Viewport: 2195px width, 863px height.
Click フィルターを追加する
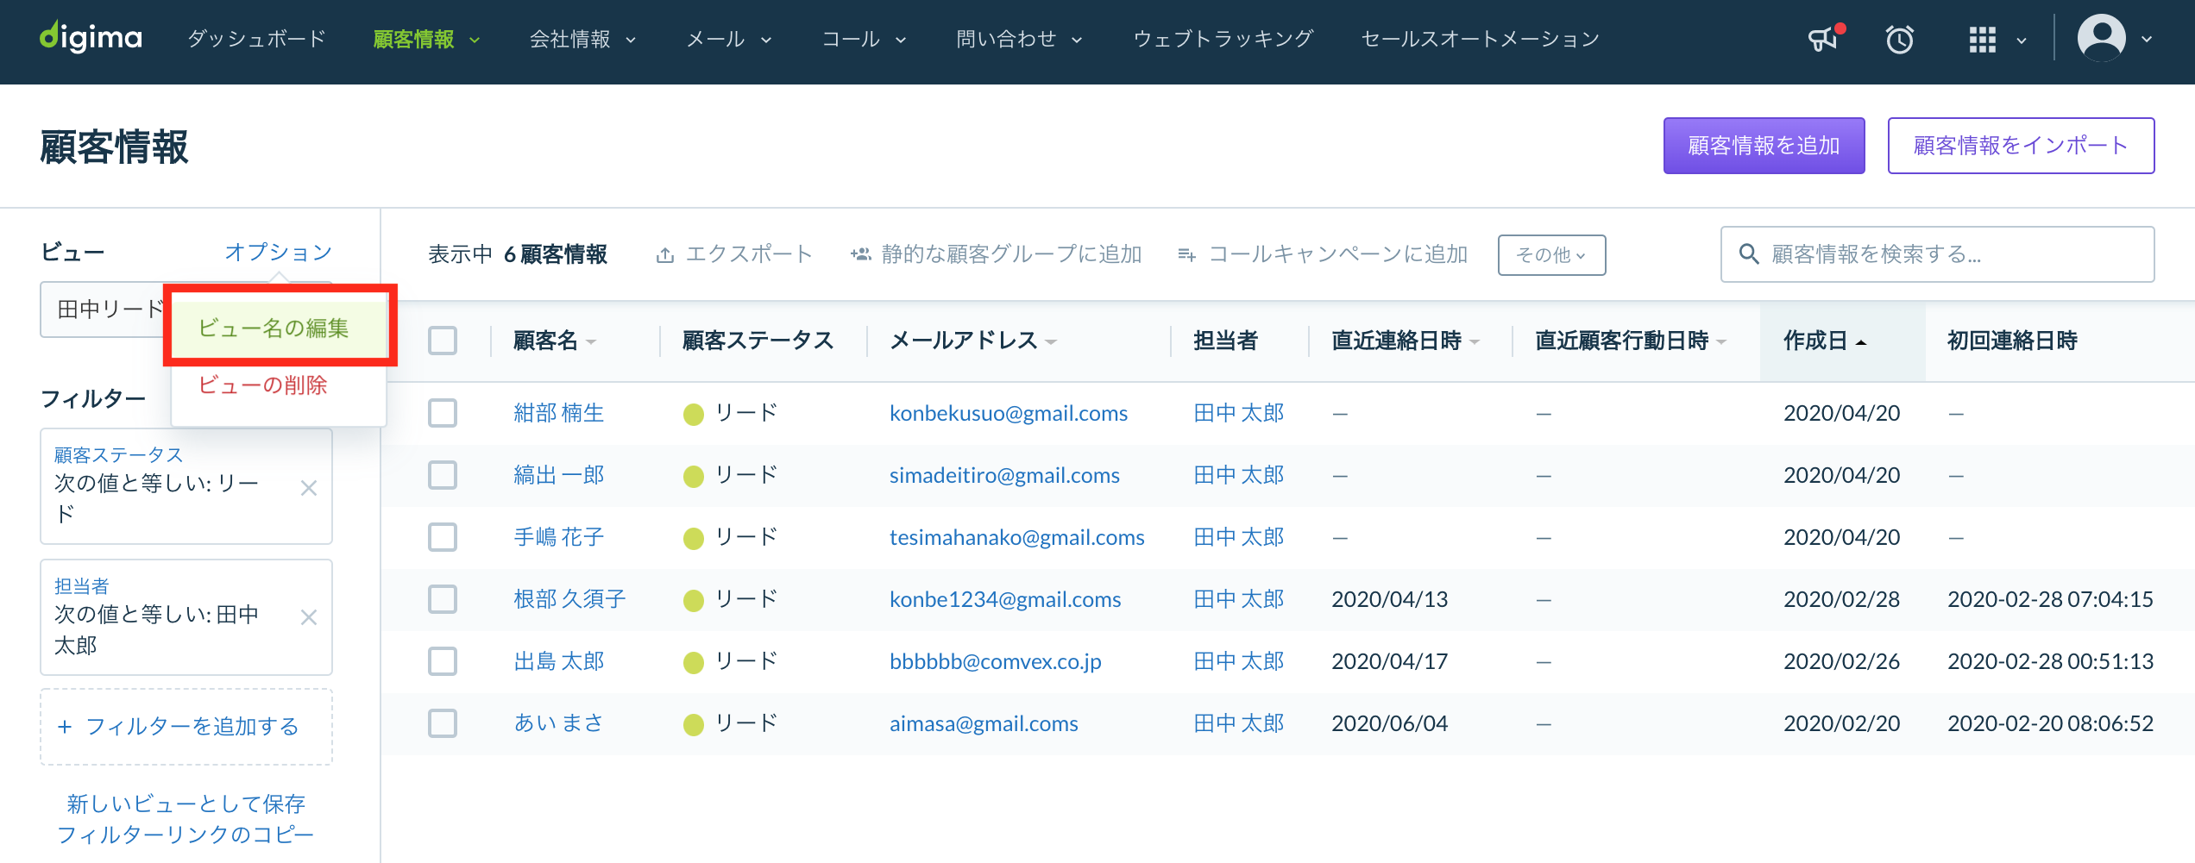point(186,727)
